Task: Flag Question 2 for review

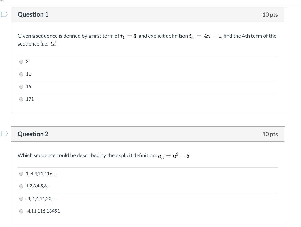Action: point(4,134)
